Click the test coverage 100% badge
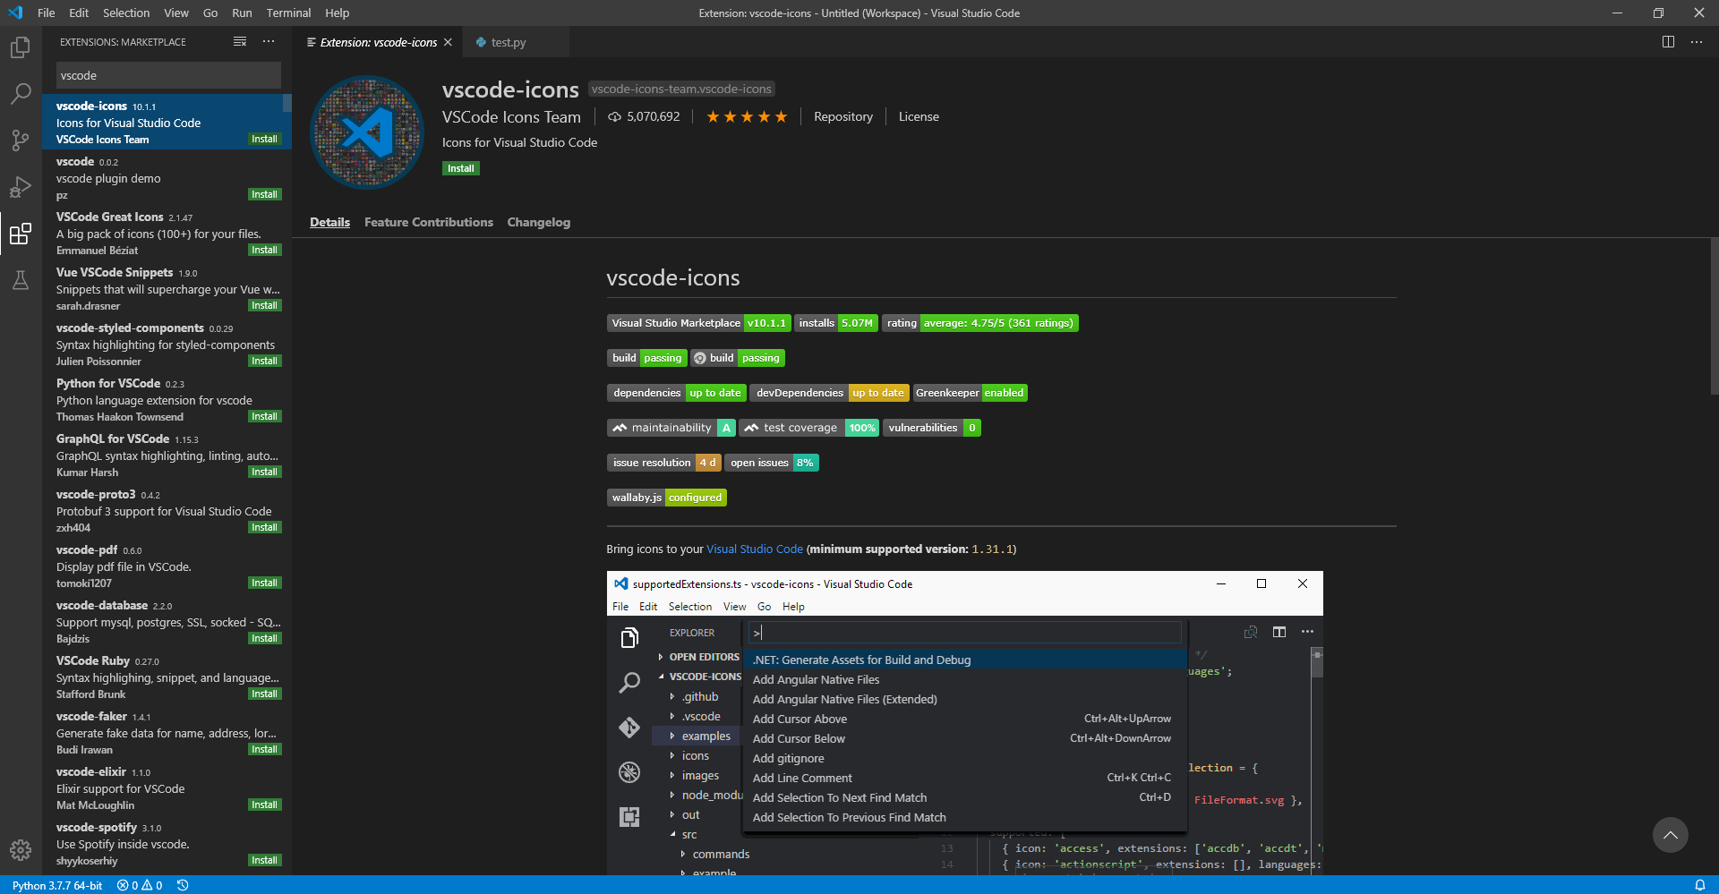 tap(809, 428)
